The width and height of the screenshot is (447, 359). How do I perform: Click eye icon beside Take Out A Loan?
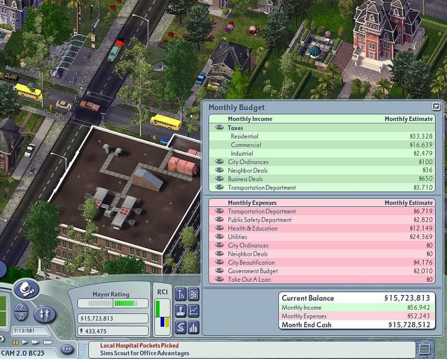pos(219,279)
